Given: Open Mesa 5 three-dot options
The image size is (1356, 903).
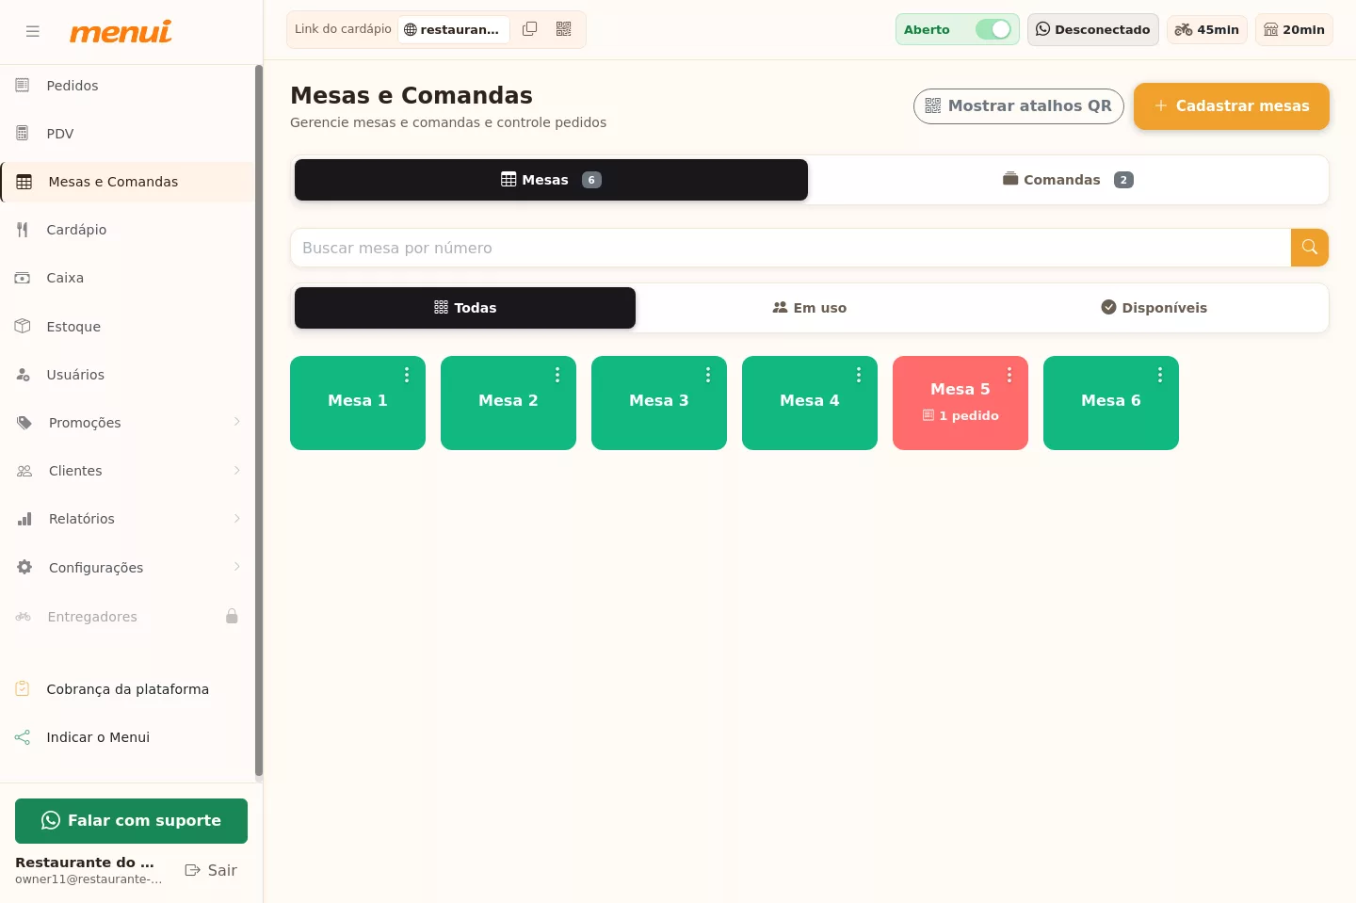Looking at the screenshot, I should tap(1009, 375).
